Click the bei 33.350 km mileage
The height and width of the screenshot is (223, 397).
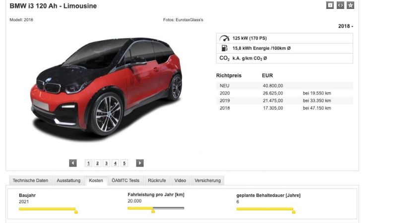[317, 101]
